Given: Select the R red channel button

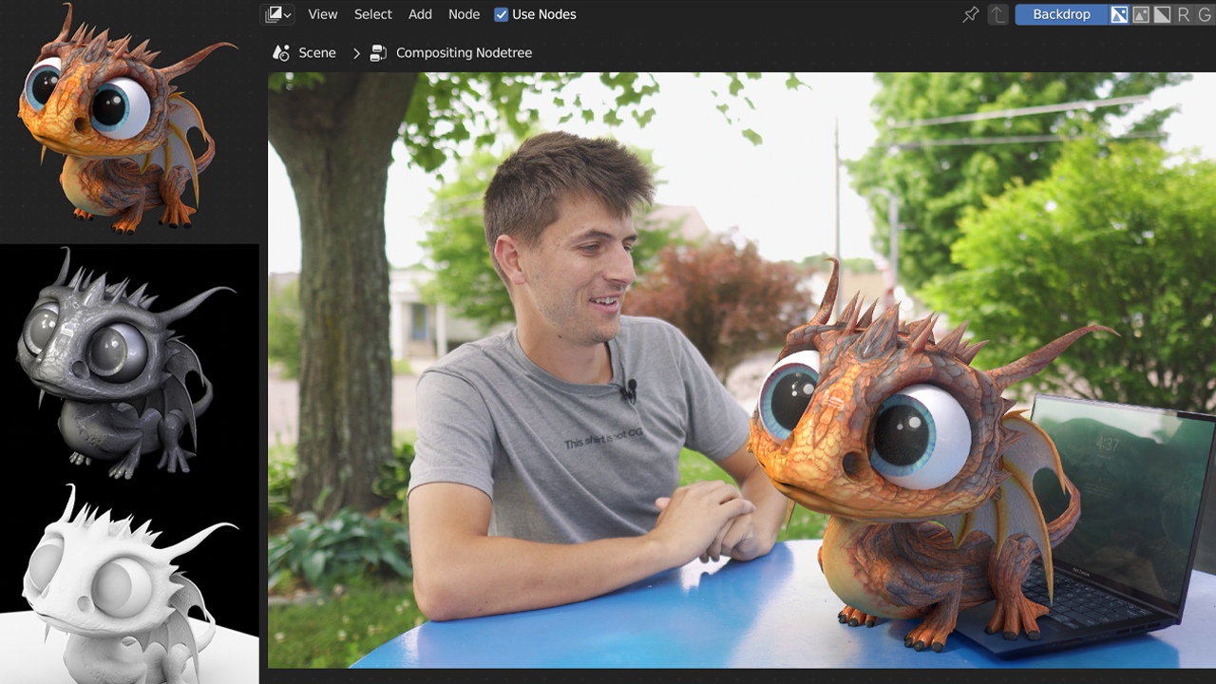Looking at the screenshot, I should click(x=1183, y=14).
